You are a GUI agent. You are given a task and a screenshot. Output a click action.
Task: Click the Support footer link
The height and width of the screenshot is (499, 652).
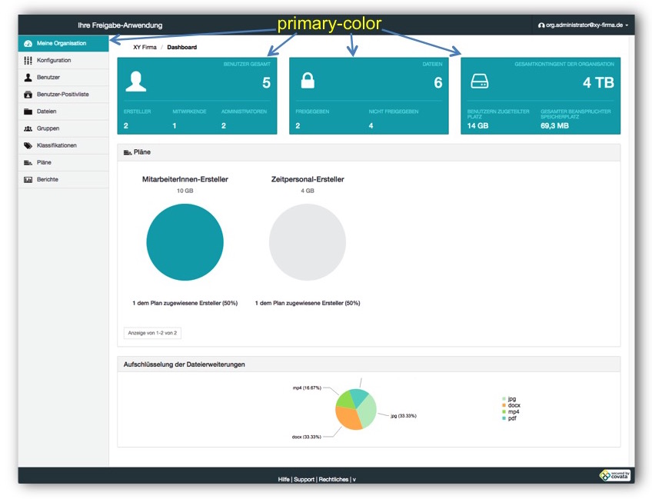pos(304,480)
